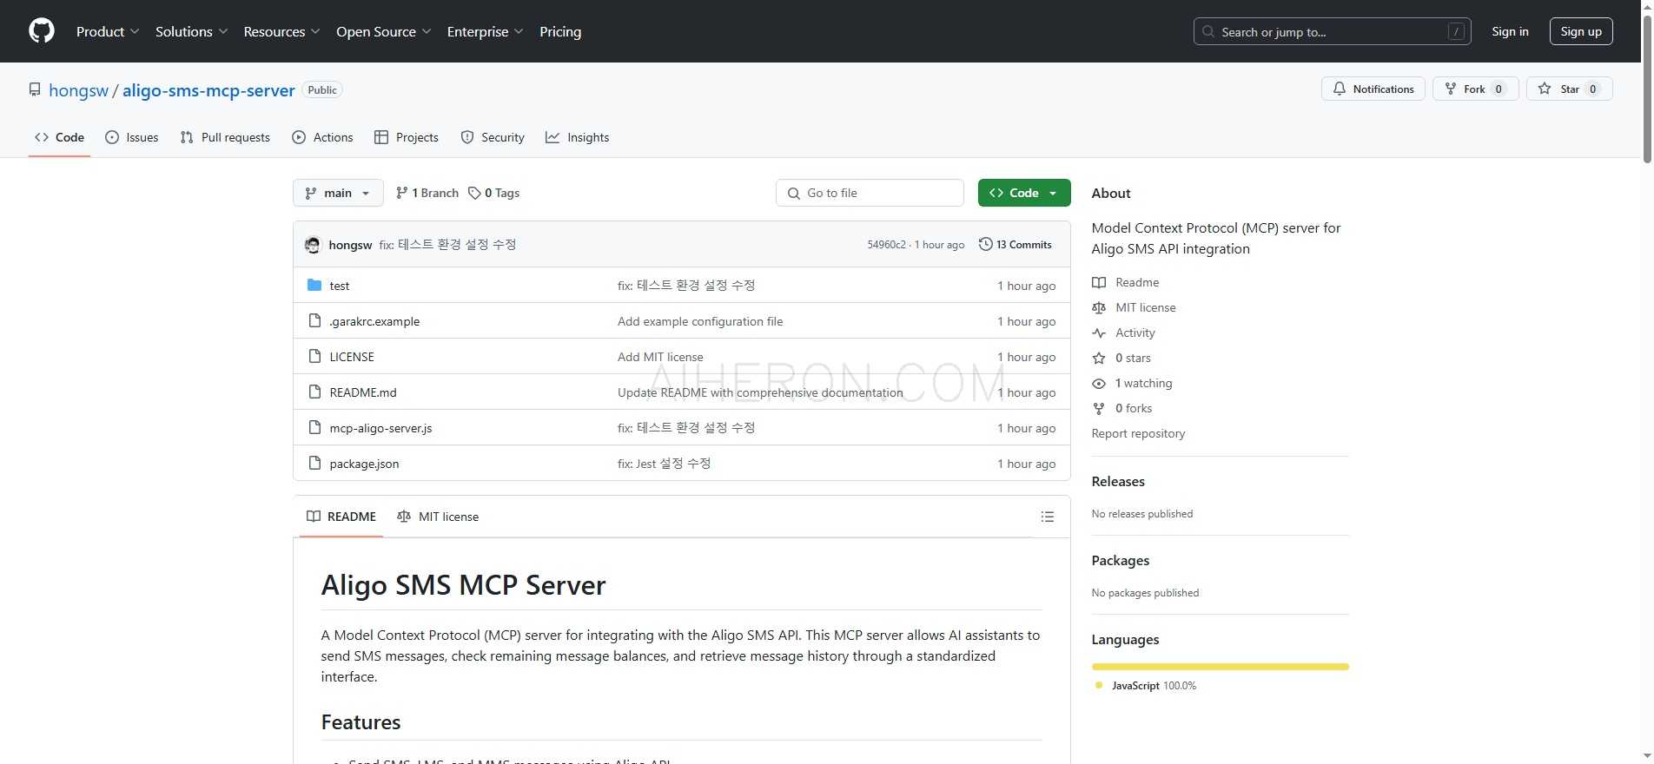Screen dimensions: 1654x764
Task: Switch to the Insights tab
Action: point(578,137)
